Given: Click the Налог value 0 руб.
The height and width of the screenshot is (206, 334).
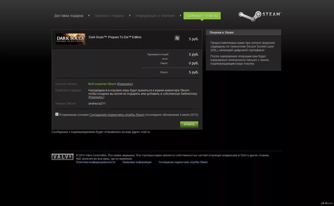Looking at the screenshot, I should [x=194, y=63].
